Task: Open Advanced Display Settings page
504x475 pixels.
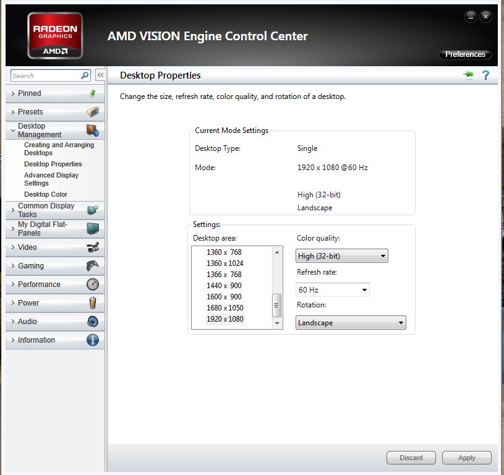Action: tap(51, 179)
